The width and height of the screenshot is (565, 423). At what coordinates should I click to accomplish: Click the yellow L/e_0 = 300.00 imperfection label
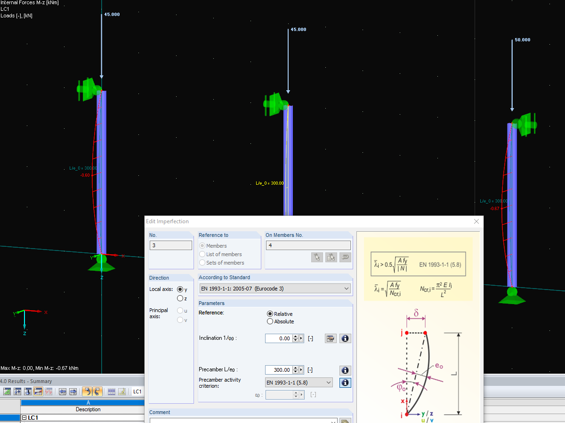(269, 183)
